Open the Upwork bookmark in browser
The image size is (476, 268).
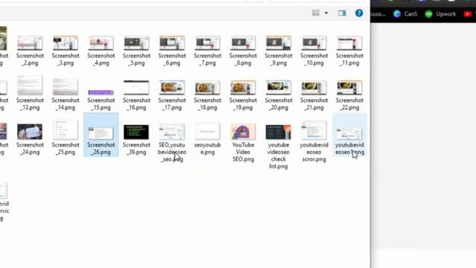coord(440,14)
